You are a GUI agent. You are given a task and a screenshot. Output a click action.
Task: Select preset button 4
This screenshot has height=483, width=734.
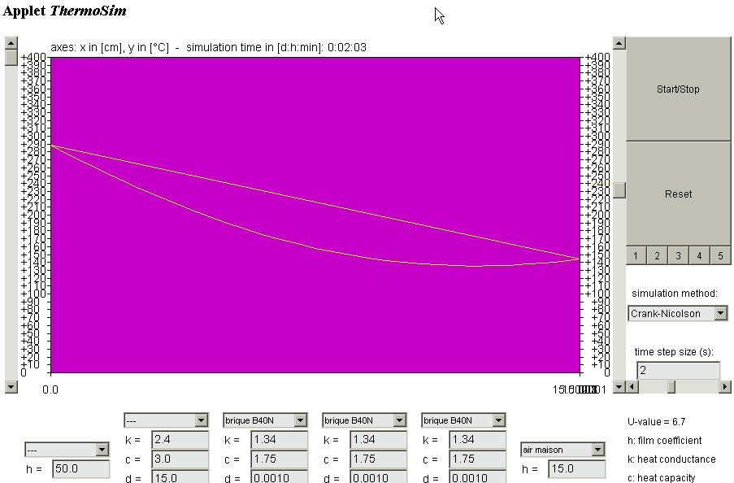(699, 256)
